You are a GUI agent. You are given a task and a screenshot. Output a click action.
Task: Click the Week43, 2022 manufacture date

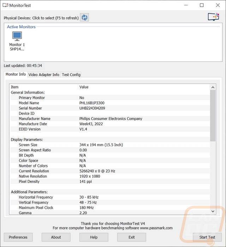[91, 124]
